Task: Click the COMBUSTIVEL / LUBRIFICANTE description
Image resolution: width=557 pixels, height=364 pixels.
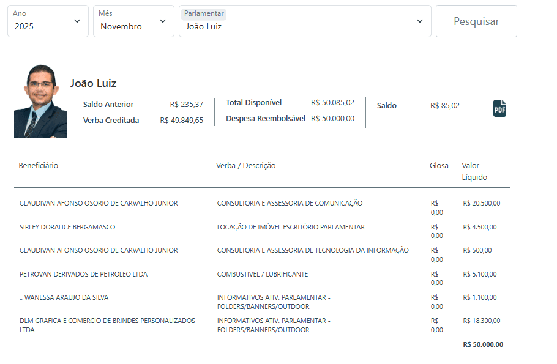Action: (x=262, y=274)
